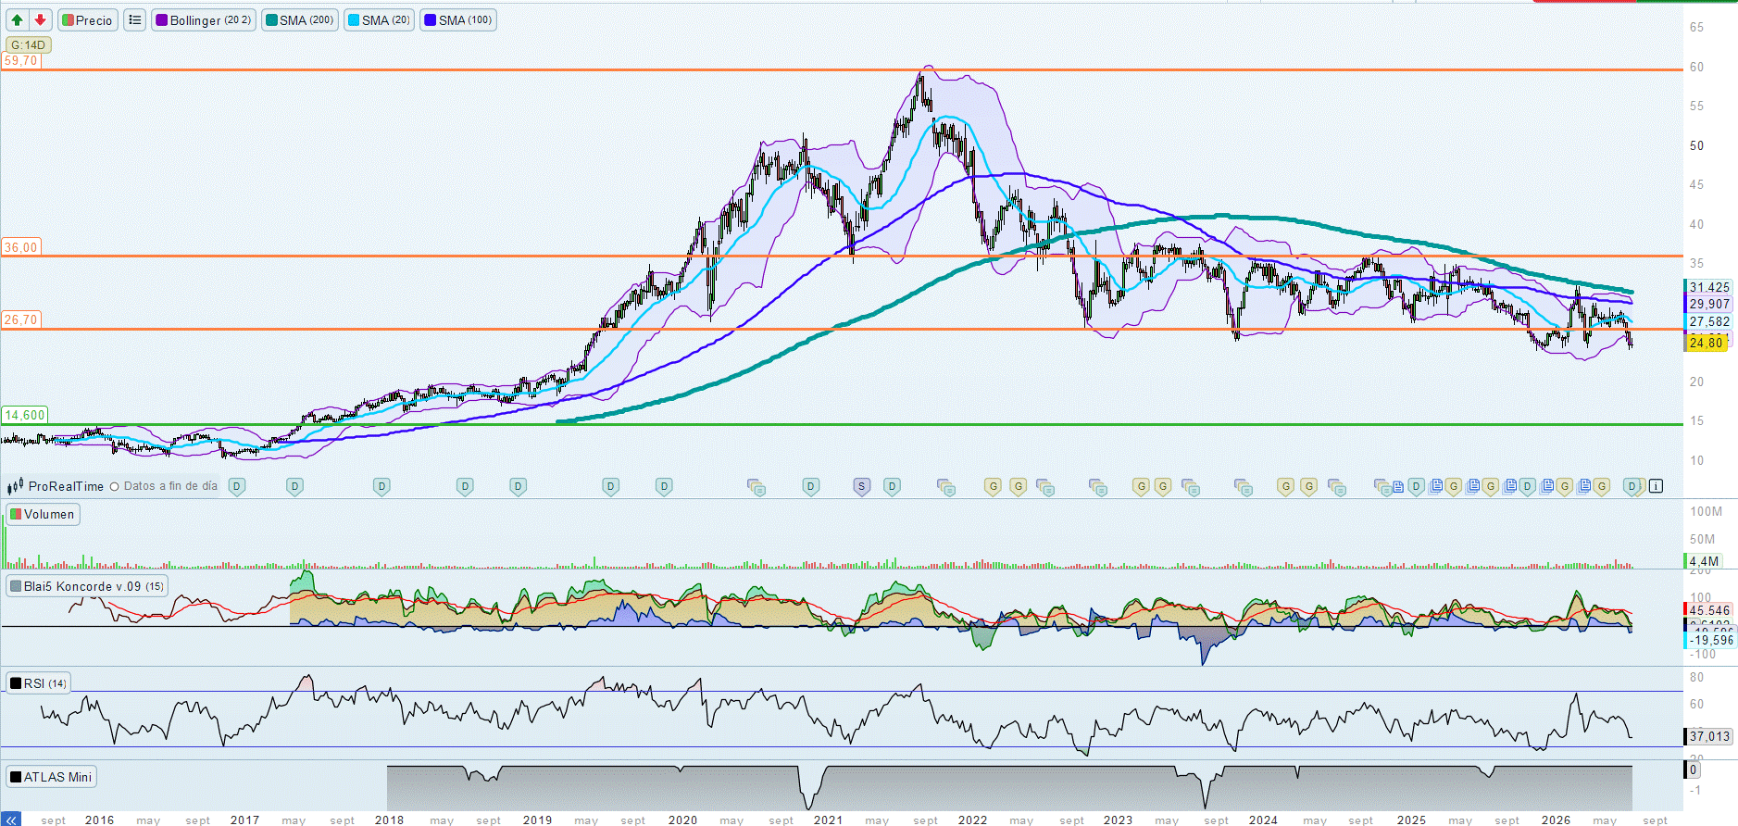Open the Volumen panel label
The image size is (1738, 826).
tap(43, 514)
